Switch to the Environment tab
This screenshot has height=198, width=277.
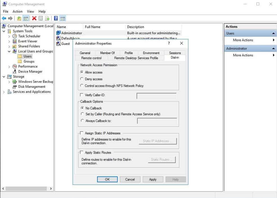pyautogui.click(x=151, y=53)
